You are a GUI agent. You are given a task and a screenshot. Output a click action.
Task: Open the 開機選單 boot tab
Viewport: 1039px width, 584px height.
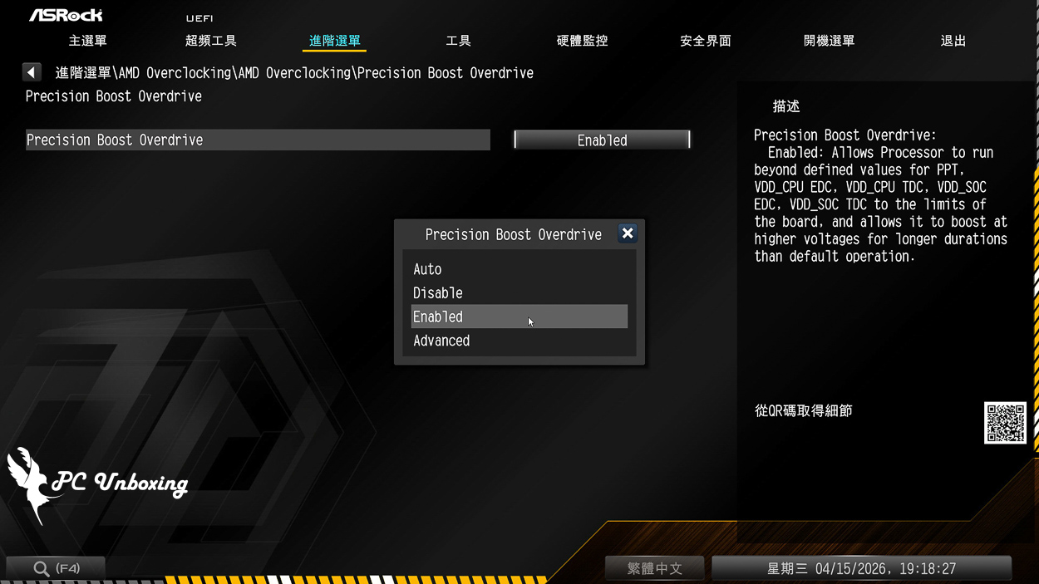(x=829, y=41)
